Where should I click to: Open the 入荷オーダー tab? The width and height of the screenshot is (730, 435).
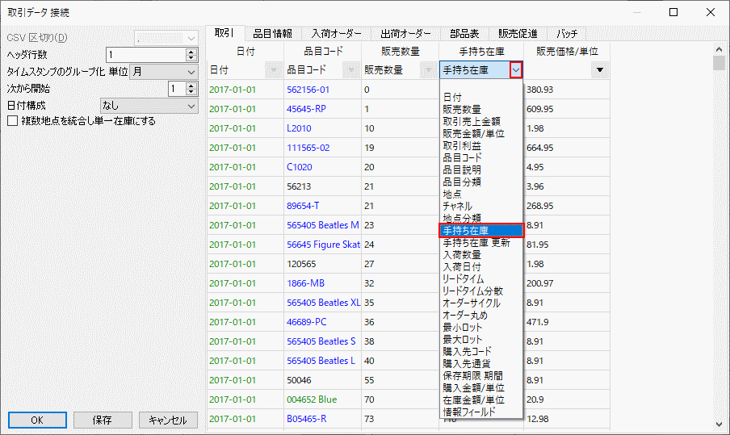(x=337, y=33)
